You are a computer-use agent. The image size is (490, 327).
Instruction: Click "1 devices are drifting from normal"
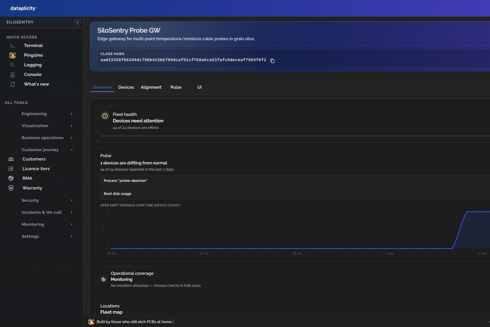134,163
